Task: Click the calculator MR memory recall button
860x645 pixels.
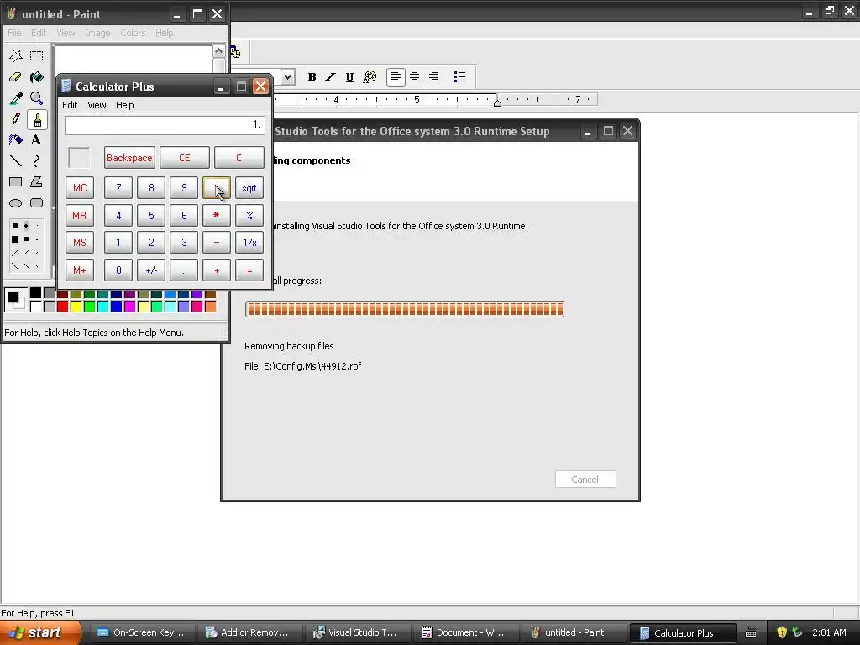Action: tap(80, 216)
